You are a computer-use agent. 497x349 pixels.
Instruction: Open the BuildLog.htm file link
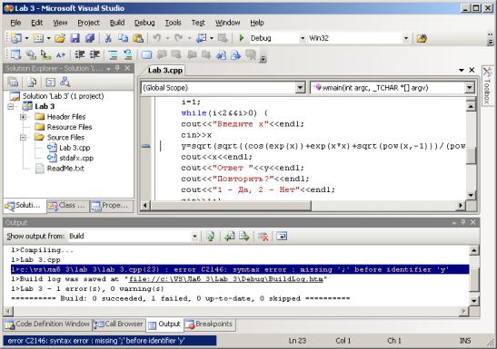(226, 279)
